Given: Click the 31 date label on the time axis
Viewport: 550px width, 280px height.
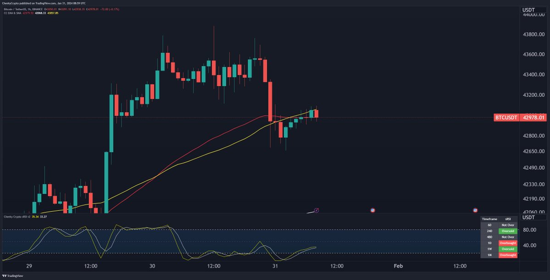Looking at the screenshot, I should point(275,266).
